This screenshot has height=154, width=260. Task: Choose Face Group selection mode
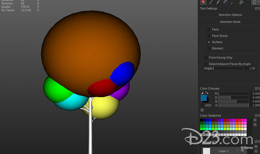209,36
